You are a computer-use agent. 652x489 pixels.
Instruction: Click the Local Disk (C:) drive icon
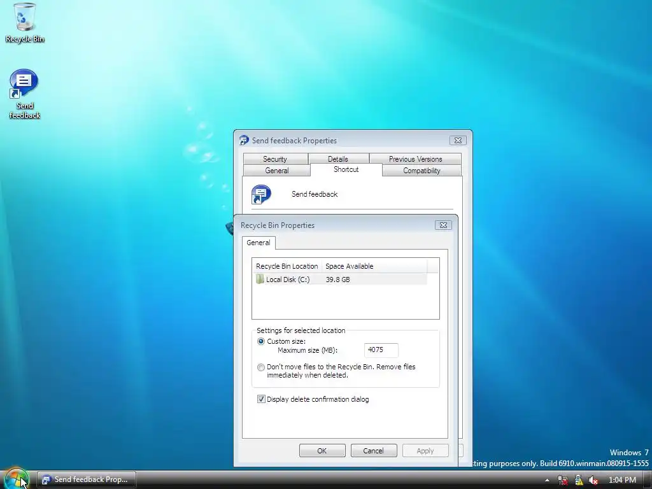(260, 279)
